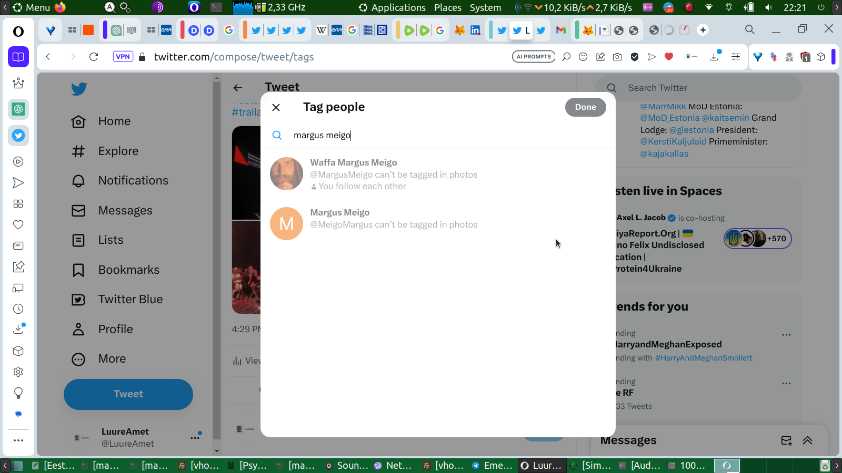
Task: Open the privacy protection shield icon
Action: (x=635, y=57)
